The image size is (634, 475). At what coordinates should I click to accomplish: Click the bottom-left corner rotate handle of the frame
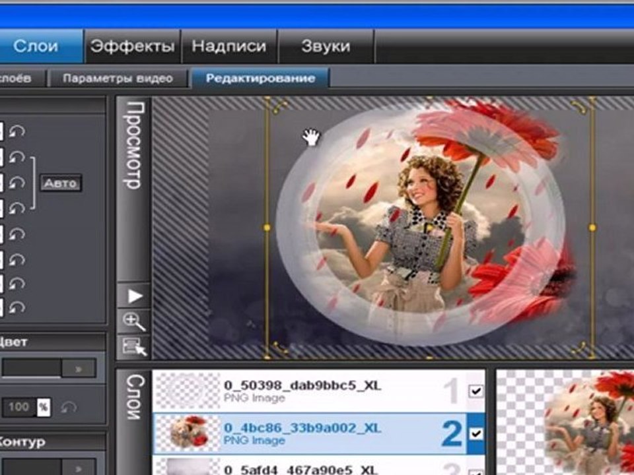(281, 348)
